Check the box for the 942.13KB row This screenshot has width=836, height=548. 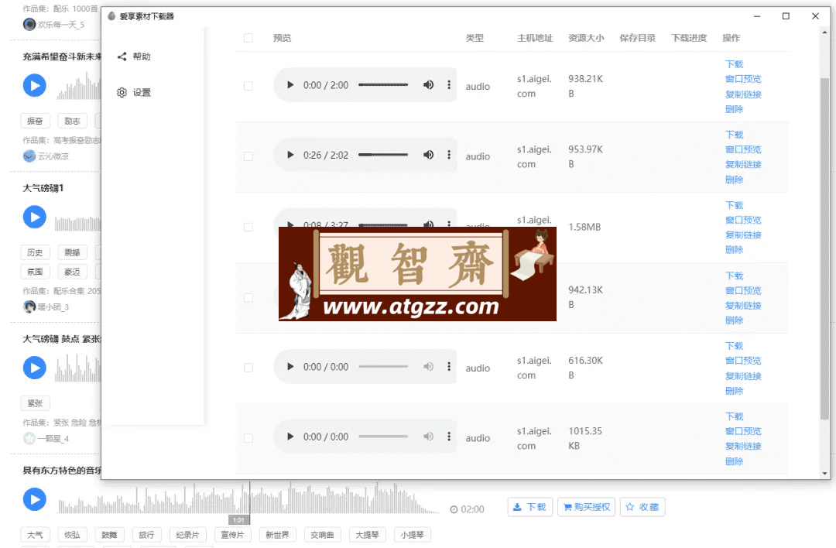click(x=248, y=297)
